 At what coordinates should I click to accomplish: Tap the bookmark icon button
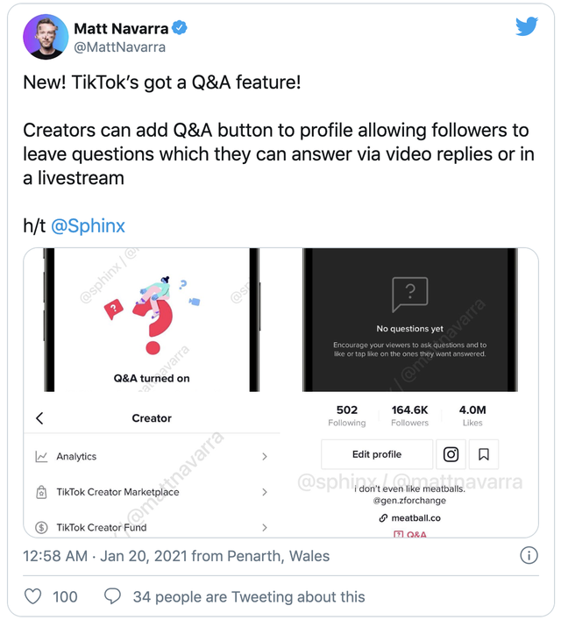pos(483,454)
